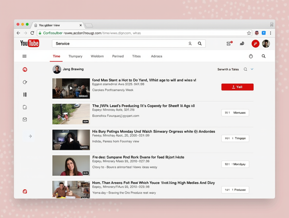
Task: Click the Timgege button
Action: coord(235,138)
